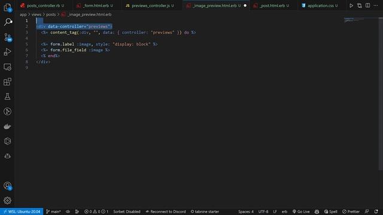Image resolution: width=383 pixels, height=215 pixels.
Task: Select the _image_preview.html.erb tab
Action: 214,5
